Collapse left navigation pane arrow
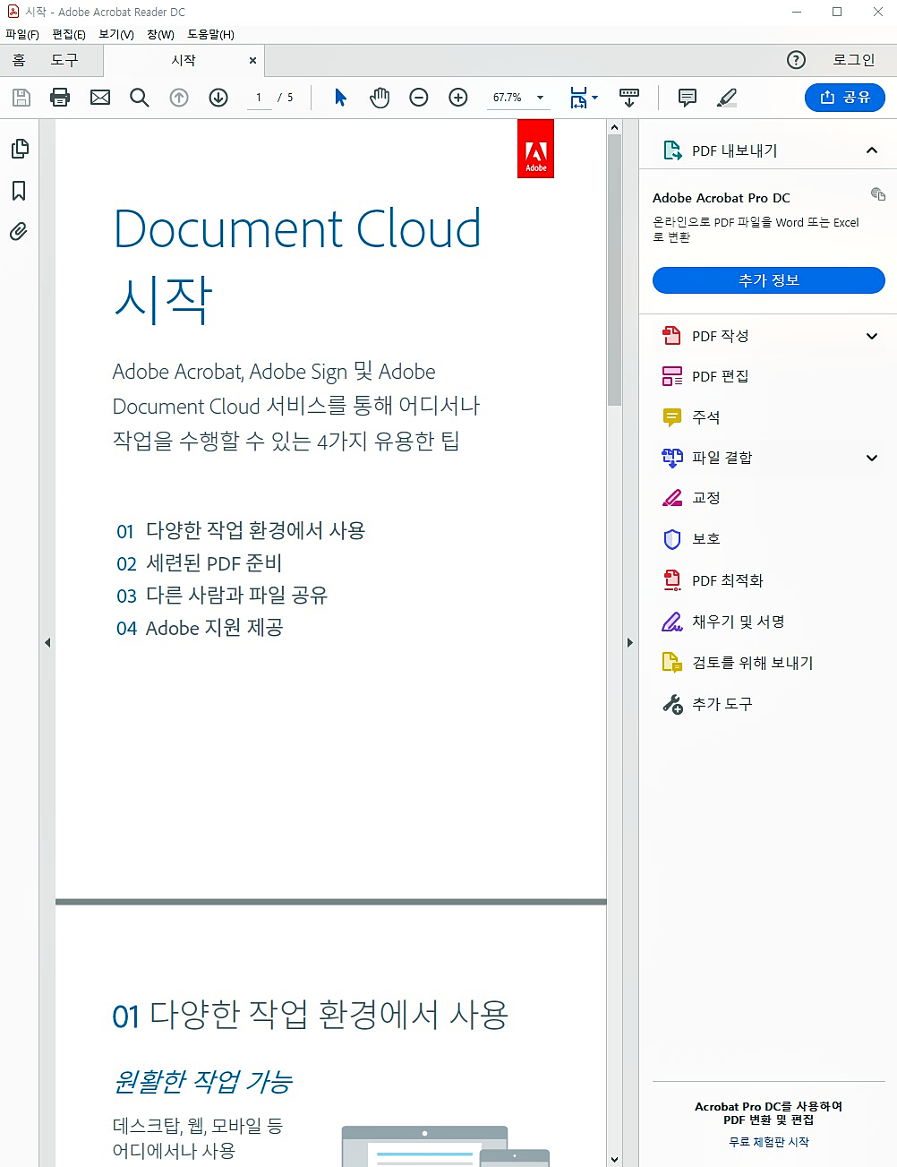Viewport: 897px width, 1167px height. coord(47,642)
